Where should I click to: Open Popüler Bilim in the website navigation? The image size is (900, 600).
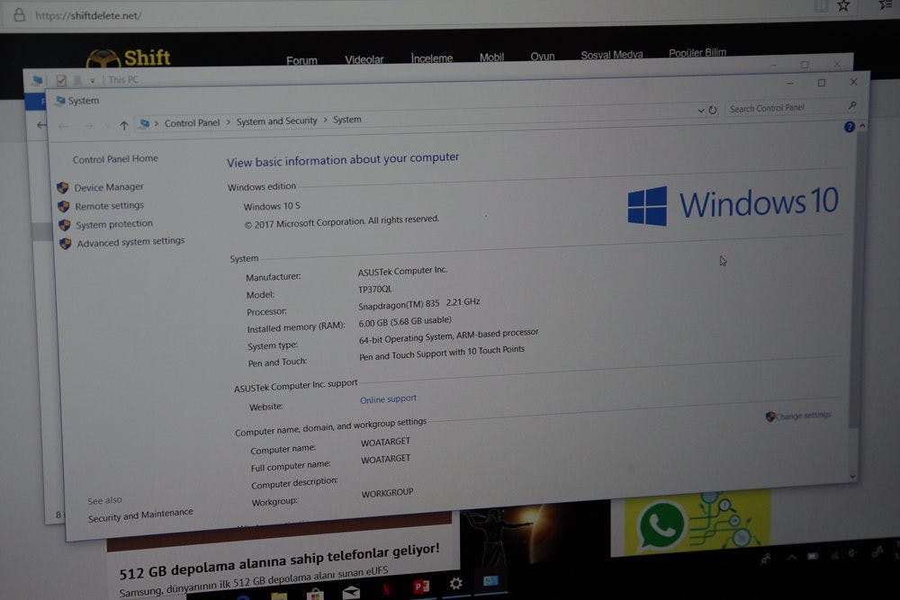697,53
